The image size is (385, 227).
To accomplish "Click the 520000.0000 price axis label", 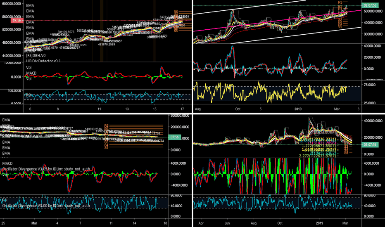I will pyautogui.click(x=12, y=29).
